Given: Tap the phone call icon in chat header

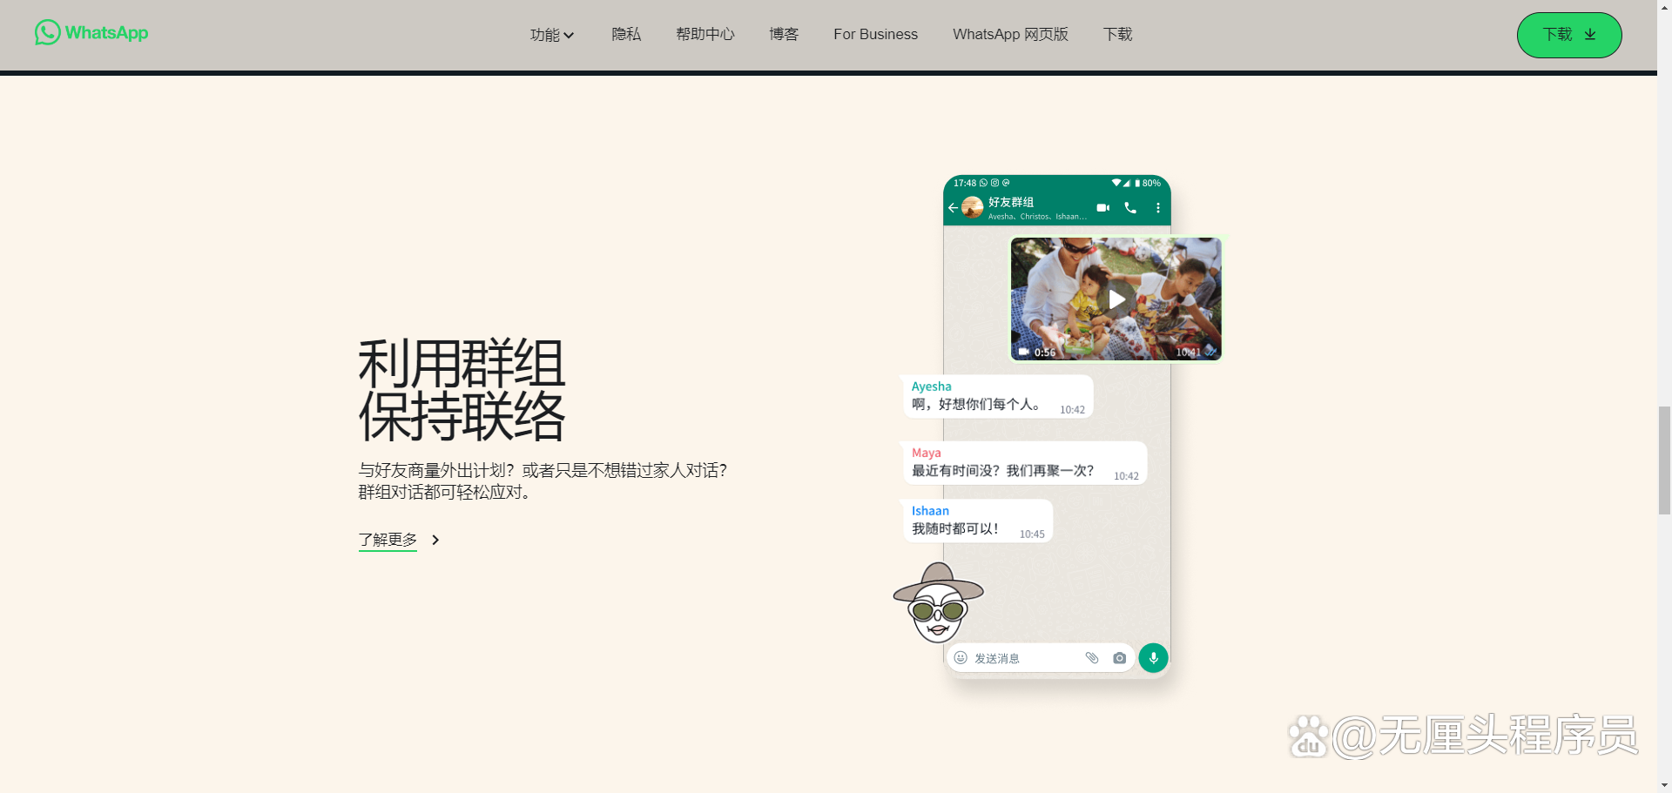Looking at the screenshot, I should pos(1130,208).
